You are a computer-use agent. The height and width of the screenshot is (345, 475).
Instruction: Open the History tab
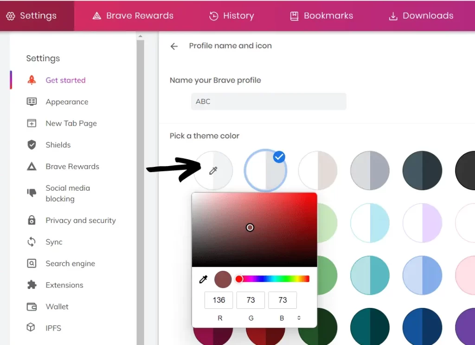point(232,16)
